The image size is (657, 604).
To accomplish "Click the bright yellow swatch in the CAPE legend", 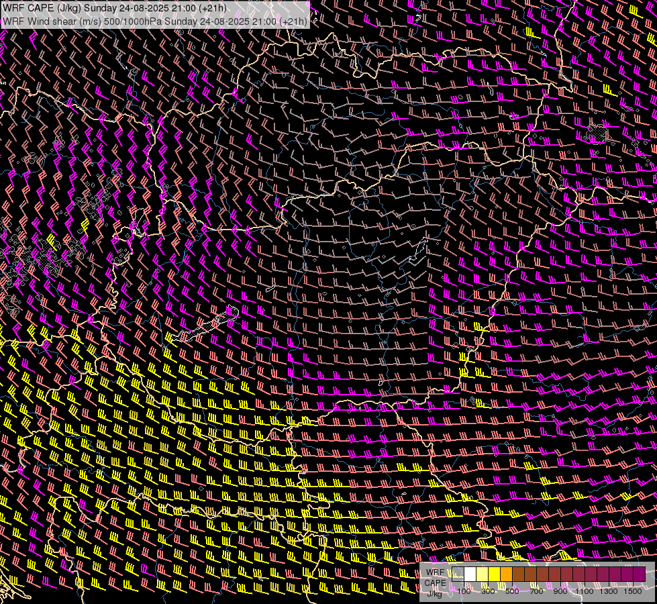I will [x=495, y=574].
